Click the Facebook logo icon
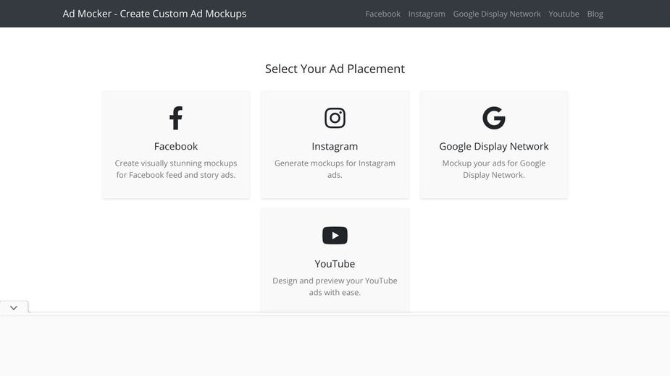 pos(175,118)
